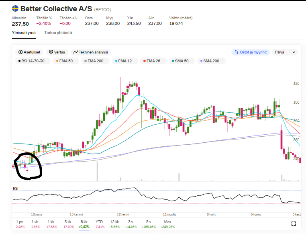This screenshot has width=306, height=234.
Task: Click the fullscreen expand chart icon
Action: point(294,224)
